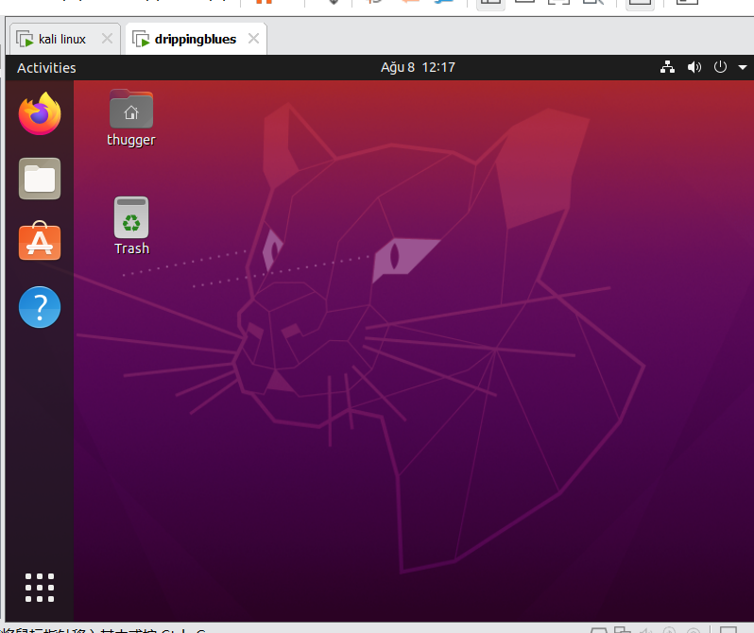Select the drippingblues VM tab
754x633 pixels.
coord(196,39)
